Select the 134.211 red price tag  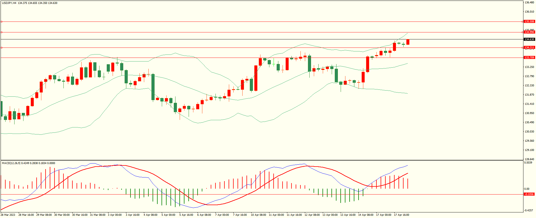point(529,48)
